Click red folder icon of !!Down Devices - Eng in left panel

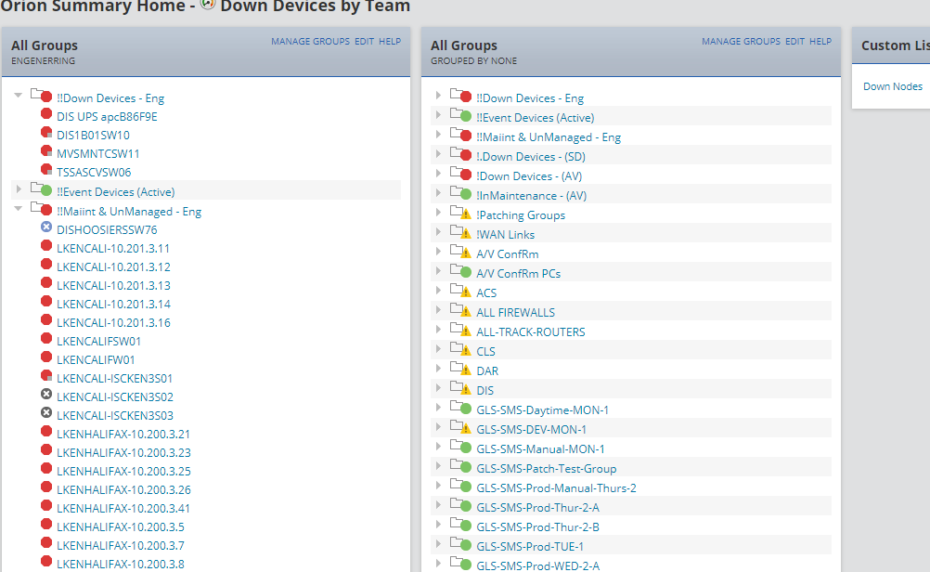coord(42,95)
